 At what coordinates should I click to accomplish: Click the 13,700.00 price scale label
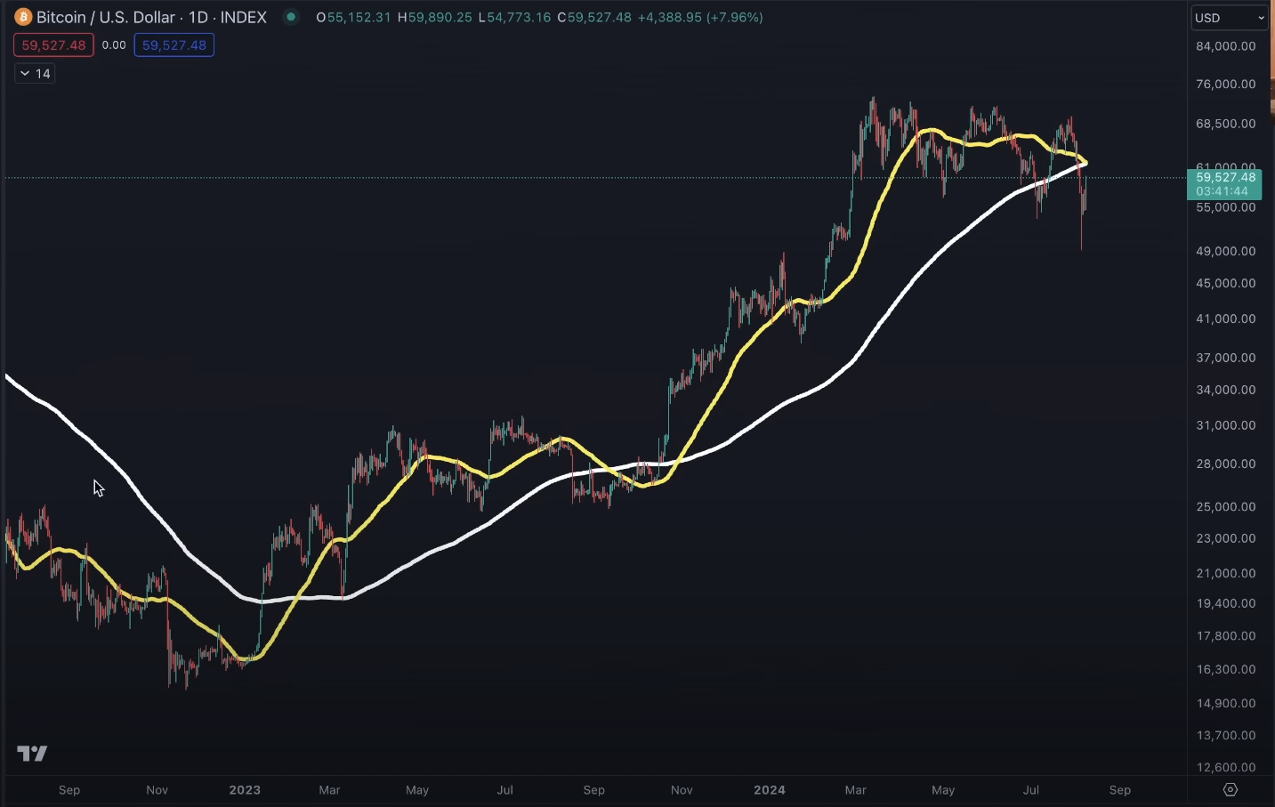click(1226, 736)
